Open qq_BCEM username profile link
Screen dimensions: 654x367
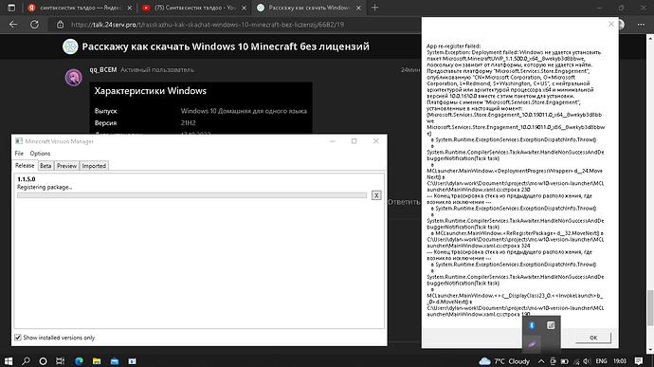point(103,70)
